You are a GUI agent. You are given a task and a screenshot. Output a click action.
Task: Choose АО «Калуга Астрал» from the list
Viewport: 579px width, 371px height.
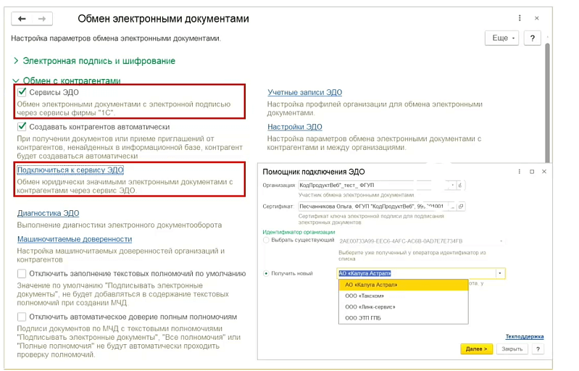click(x=403, y=285)
